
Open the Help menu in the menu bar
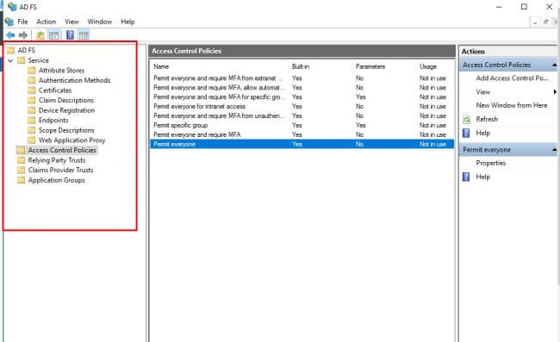tap(128, 22)
